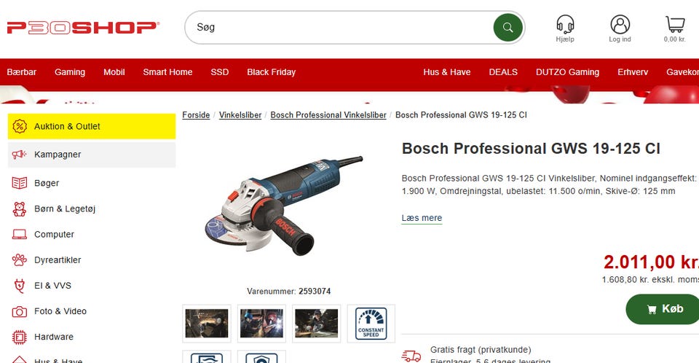Click the main angle grinder product image
699x363 pixels.
[284, 206]
